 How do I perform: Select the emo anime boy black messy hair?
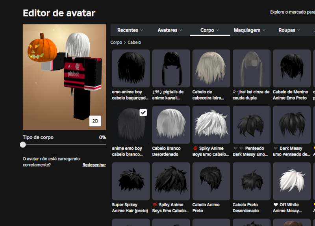(x=131, y=68)
